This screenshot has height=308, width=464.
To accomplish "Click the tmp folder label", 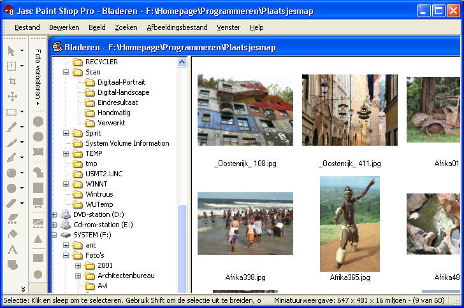I will point(91,164).
